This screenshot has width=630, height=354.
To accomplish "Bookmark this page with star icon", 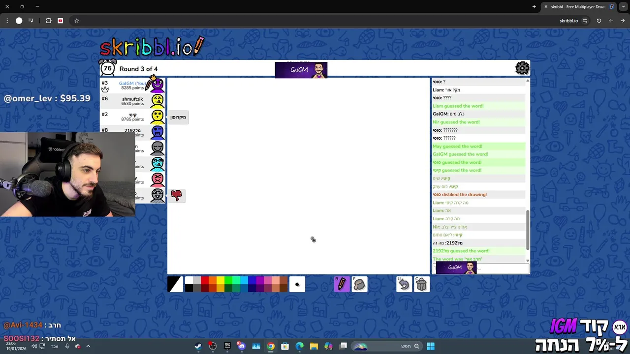I will [77, 21].
